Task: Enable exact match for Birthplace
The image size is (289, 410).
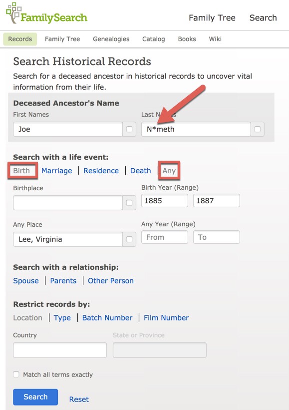Action: click(129, 203)
